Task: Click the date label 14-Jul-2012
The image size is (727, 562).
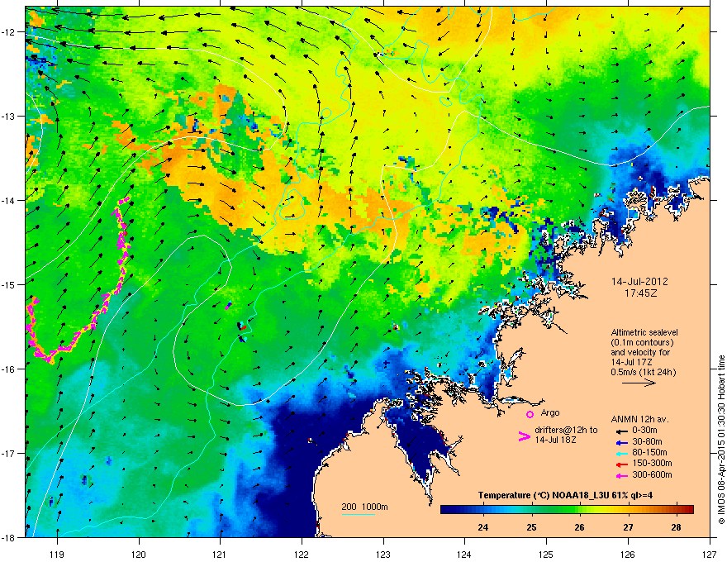Action: click(x=639, y=282)
